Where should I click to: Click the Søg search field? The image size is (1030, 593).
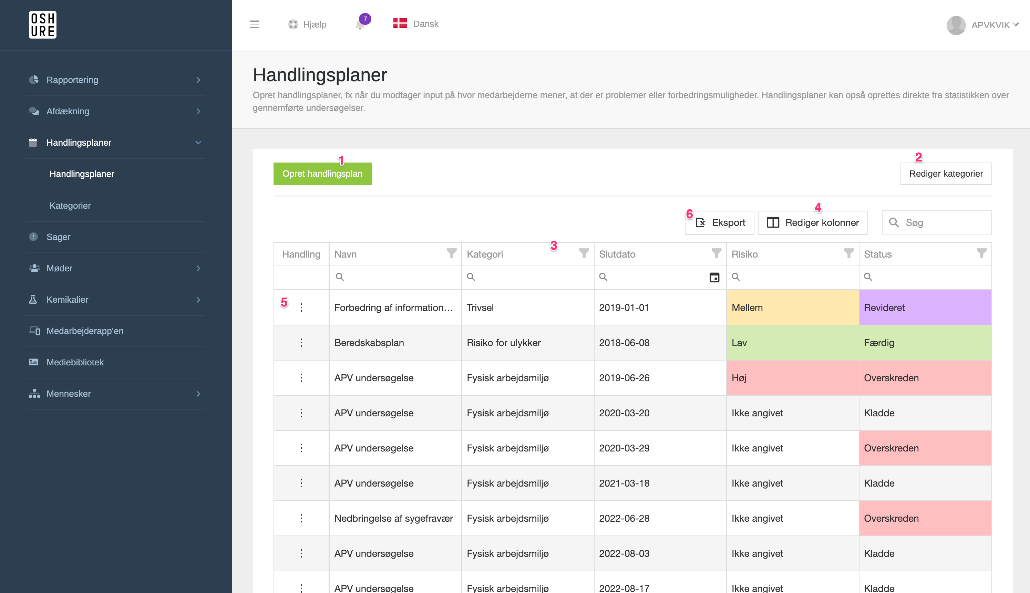[941, 222]
